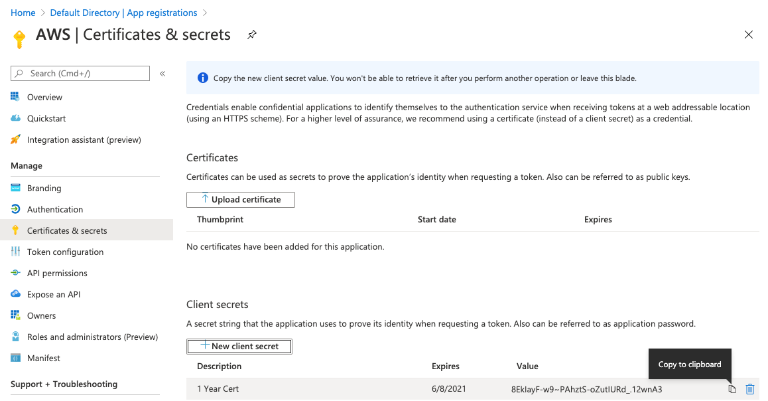Screen dimensions: 768x401
Task: Launch the Integration assistant (preview)
Action: point(84,139)
